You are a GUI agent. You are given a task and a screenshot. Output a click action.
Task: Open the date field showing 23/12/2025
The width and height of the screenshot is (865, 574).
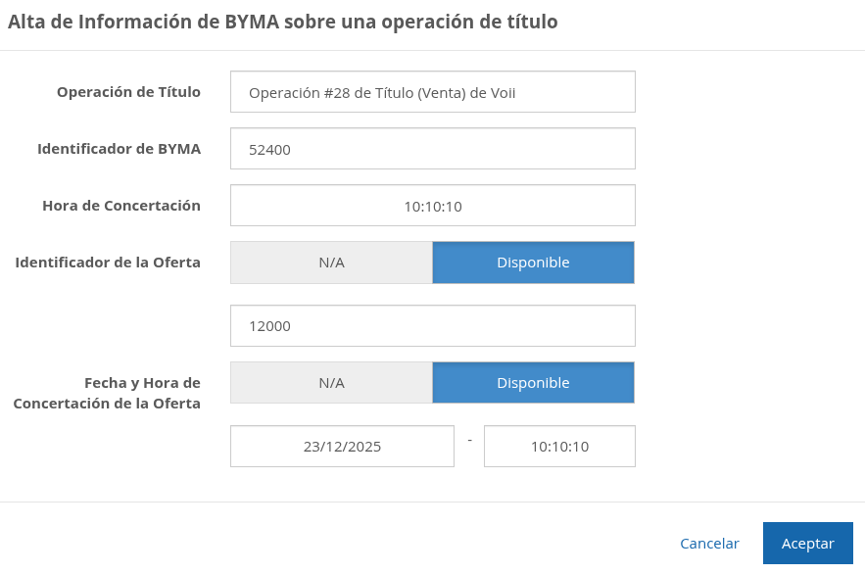pos(342,447)
